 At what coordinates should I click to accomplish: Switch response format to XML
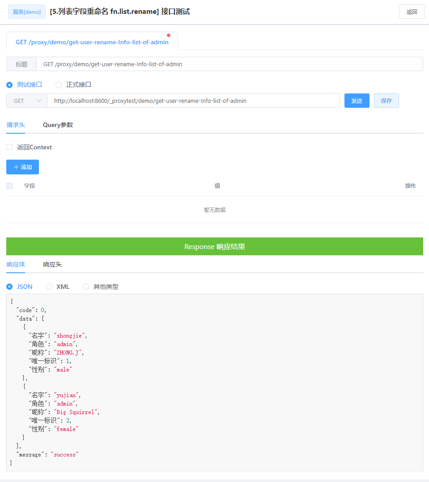49,287
